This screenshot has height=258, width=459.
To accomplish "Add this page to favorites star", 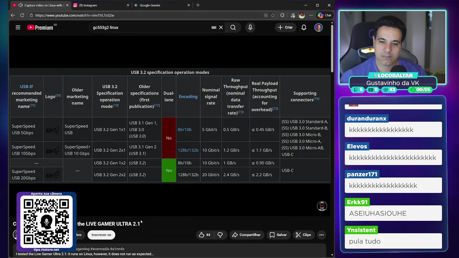I will 273,15.
